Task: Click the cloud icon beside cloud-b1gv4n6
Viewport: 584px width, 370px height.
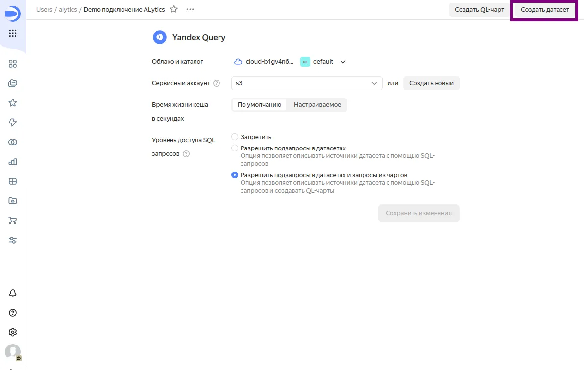Action: pyautogui.click(x=238, y=62)
